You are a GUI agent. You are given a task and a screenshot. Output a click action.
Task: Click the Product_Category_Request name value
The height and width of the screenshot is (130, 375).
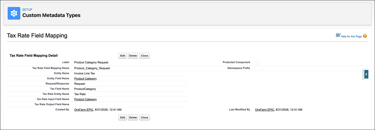[x=92, y=68]
